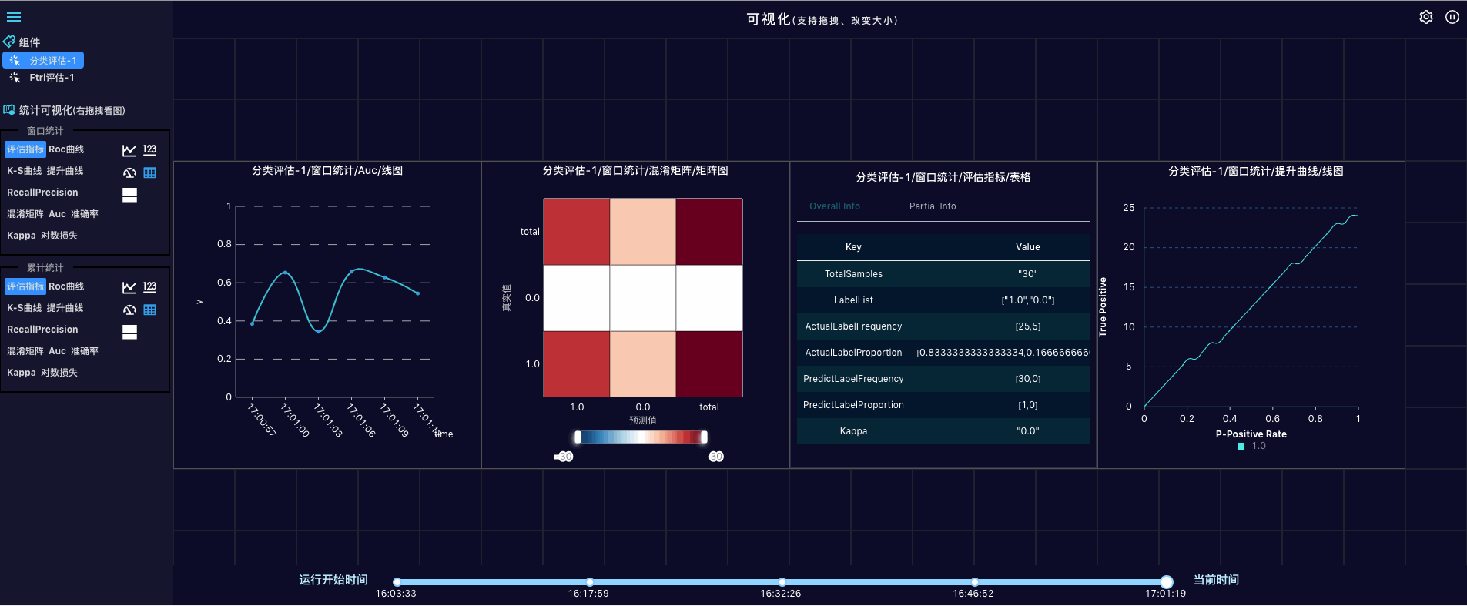Select the 分类评估-1 component

pyautogui.click(x=43, y=60)
